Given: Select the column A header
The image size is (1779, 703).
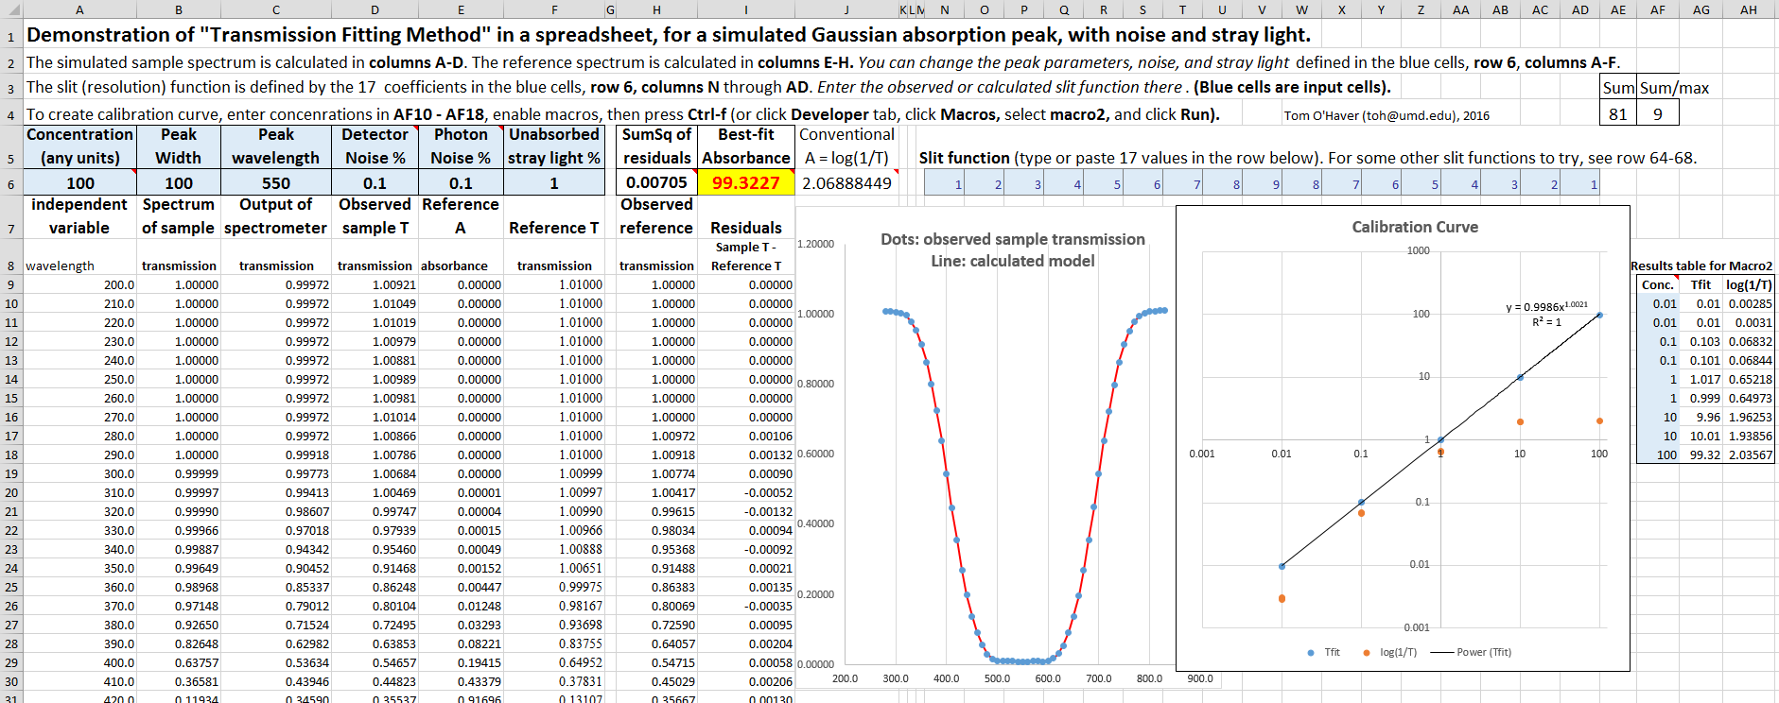Looking at the screenshot, I should click(80, 10).
